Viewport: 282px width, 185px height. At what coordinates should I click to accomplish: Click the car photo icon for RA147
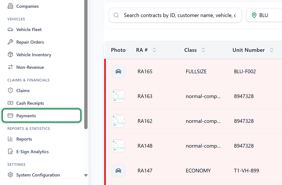(118, 171)
